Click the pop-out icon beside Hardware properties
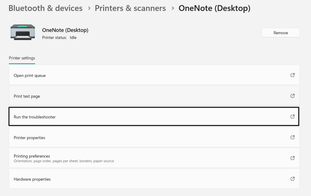Image resolution: width=311 pixels, height=196 pixels. pos(292,179)
